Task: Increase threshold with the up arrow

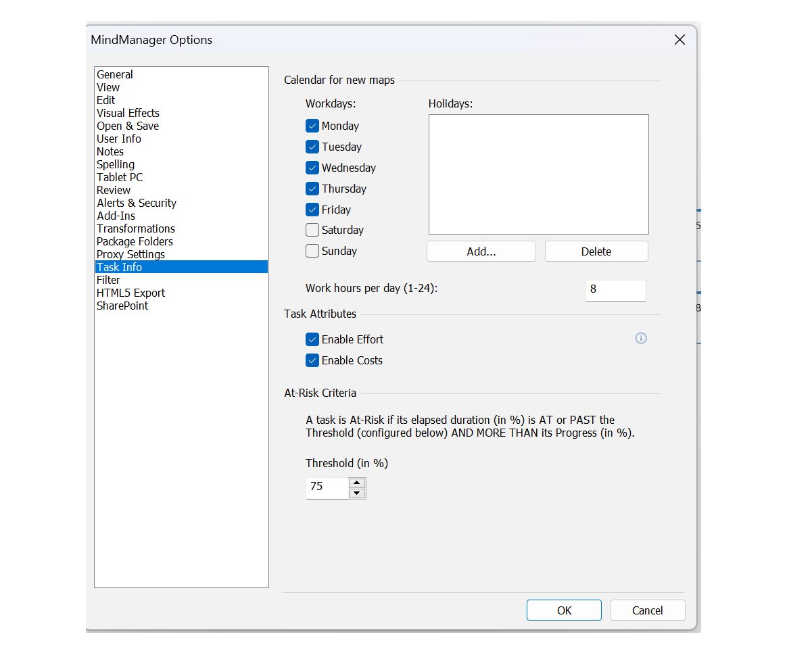Action: click(x=357, y=483)
